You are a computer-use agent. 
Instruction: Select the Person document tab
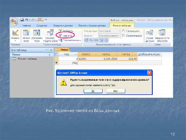pyautogui.click(x=63, y=50)
